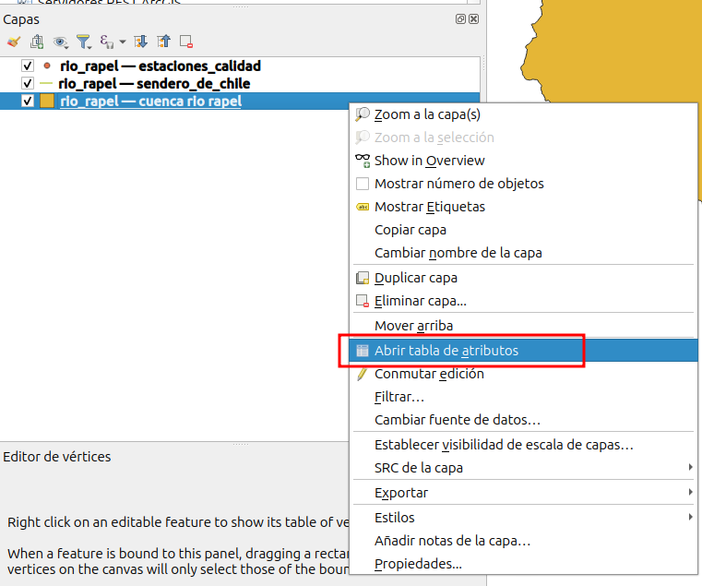Open the manage map themes eye icon
The height and width of the screenshot is (586, 702).
point(61,42)
